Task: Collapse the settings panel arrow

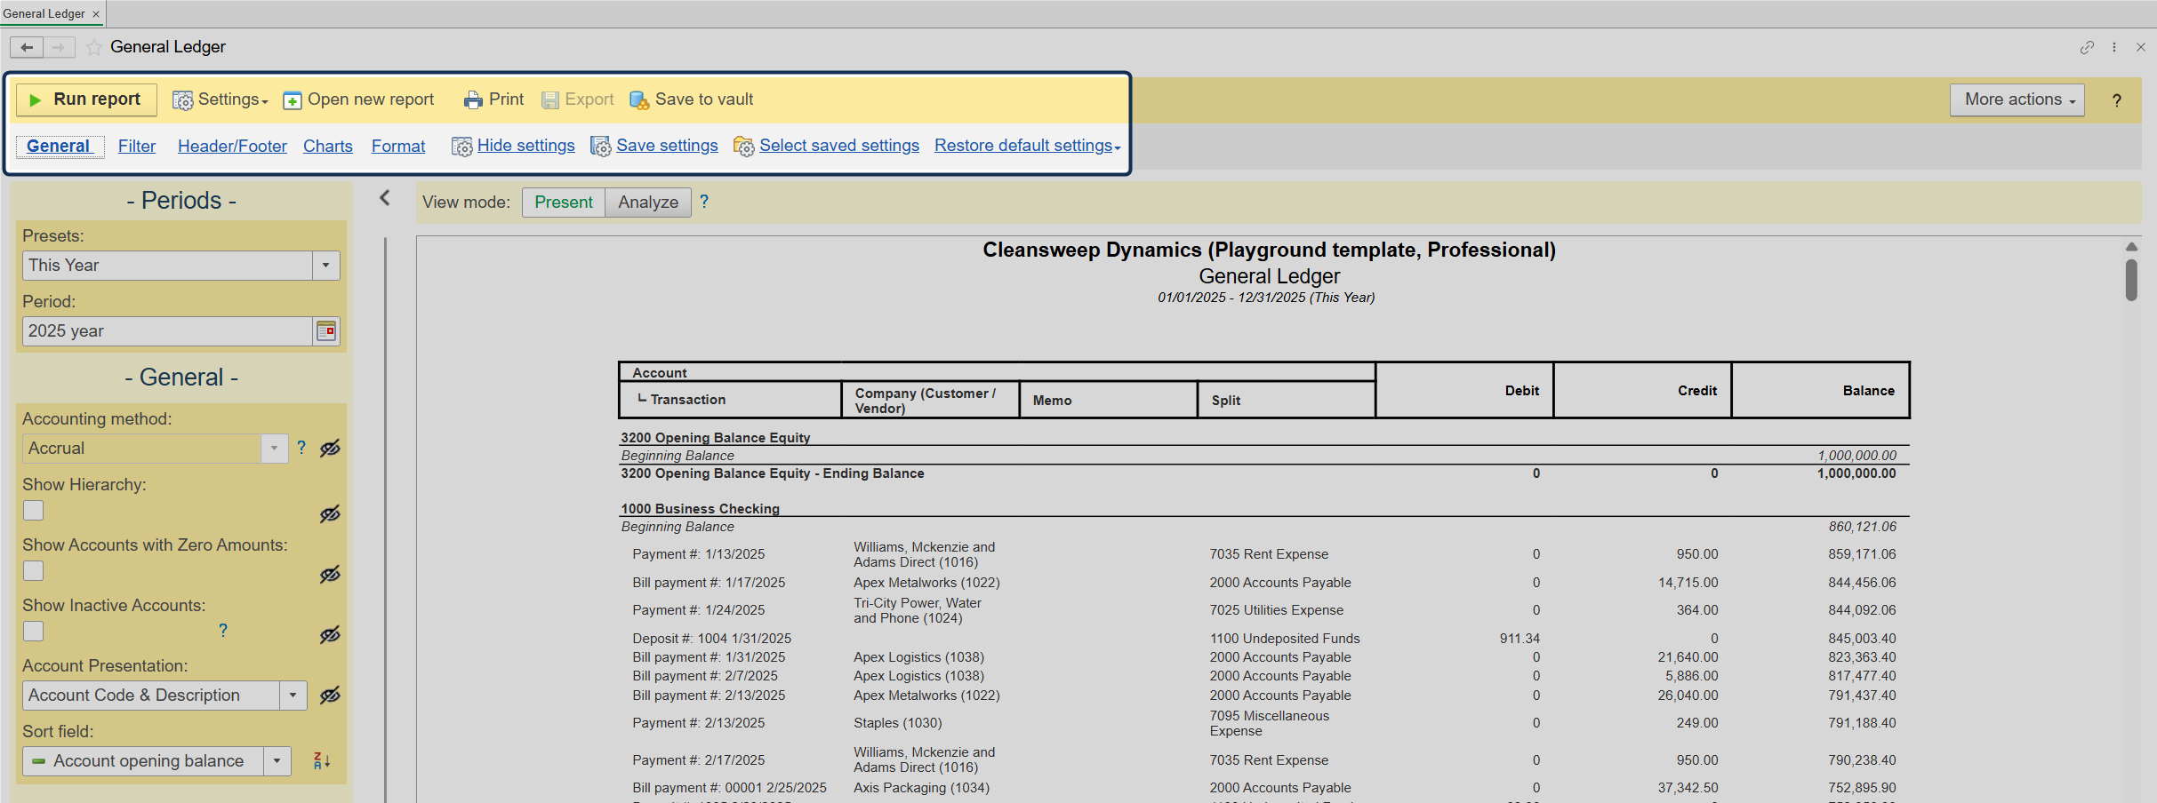Action: coord(385,198)
